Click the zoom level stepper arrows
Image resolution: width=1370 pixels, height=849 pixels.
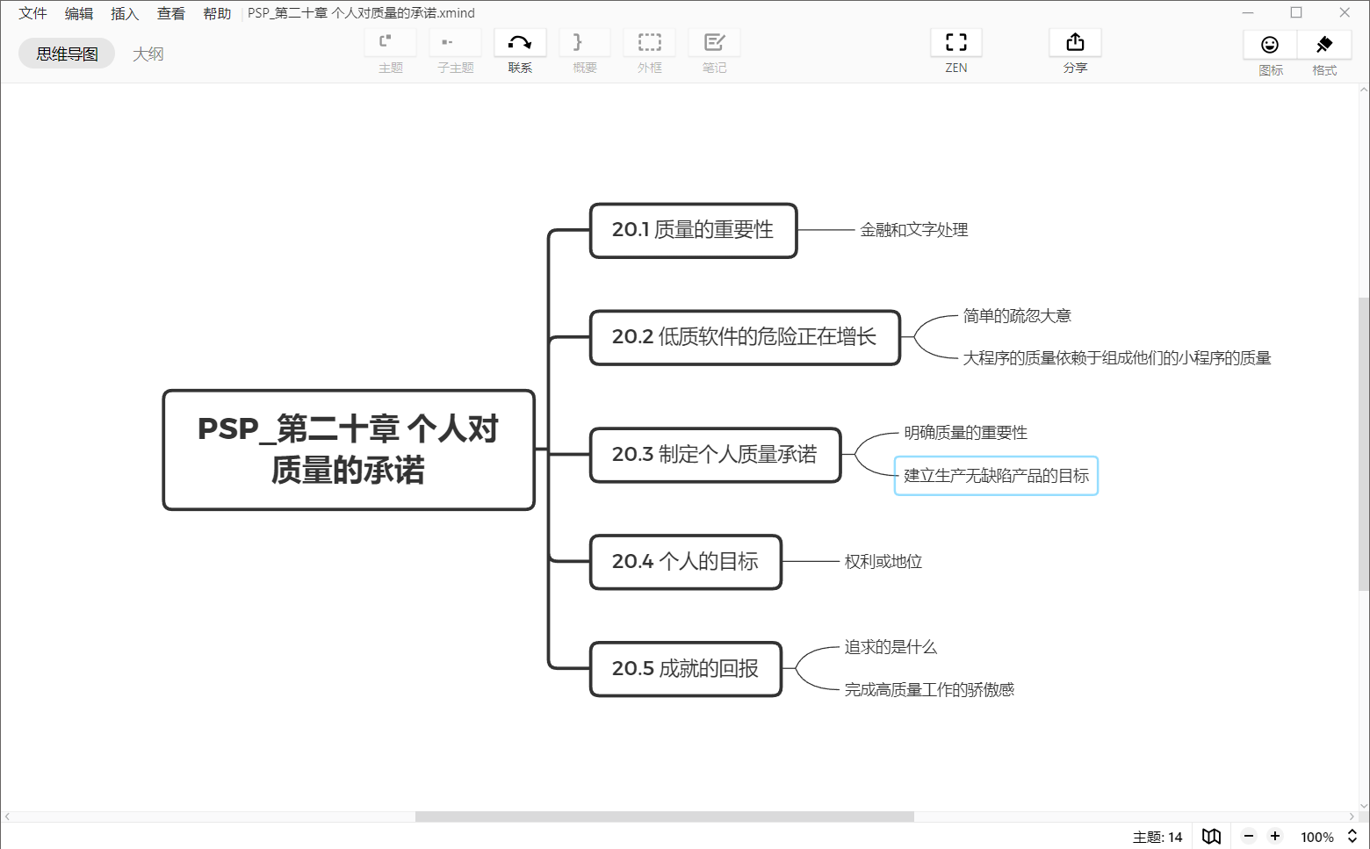pos(1351,836)
